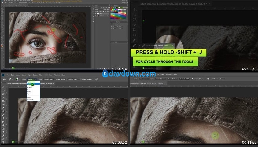258x147 pixels.
Task: Choose Lighten in Mode dropdown list
Action: pyautogui.click(x=33, y=94)
